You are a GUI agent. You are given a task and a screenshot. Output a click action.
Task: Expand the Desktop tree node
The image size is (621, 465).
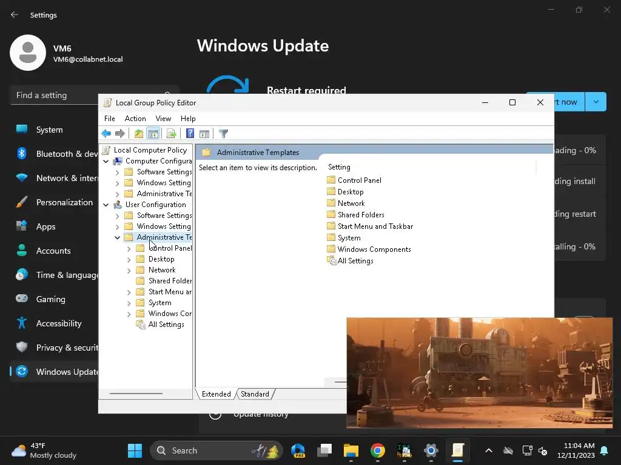tap(129, 260)
